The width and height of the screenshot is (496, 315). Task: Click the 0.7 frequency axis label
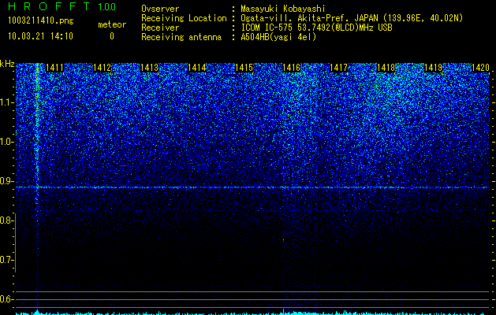point(6,260)
